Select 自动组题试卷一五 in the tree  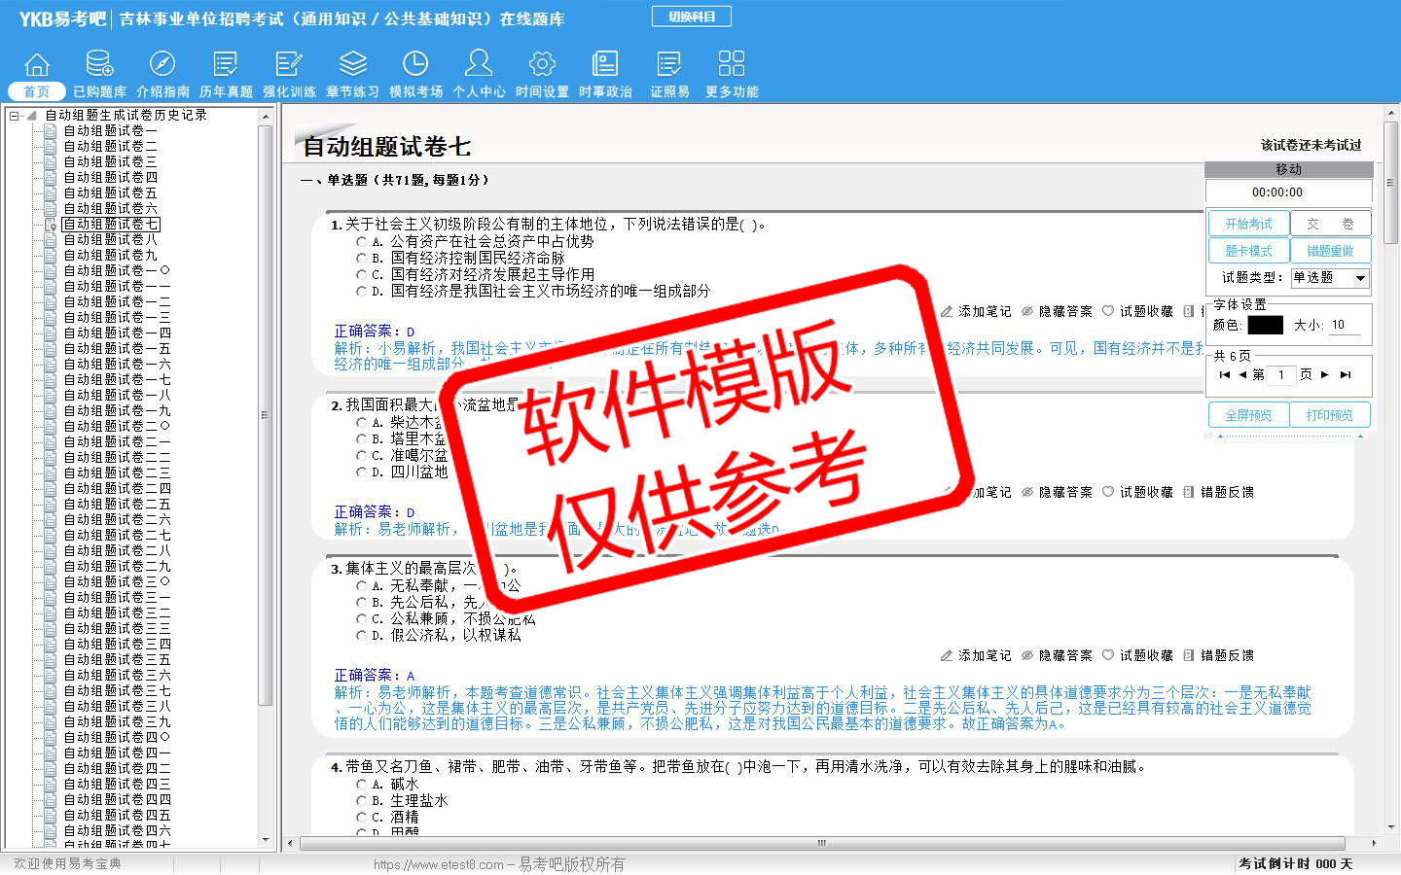[117, 348]
